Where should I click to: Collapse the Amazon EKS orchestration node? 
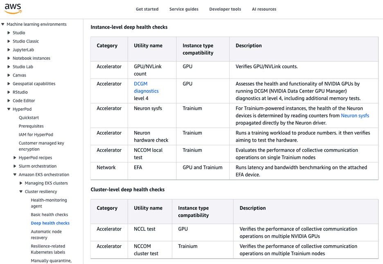15,175
